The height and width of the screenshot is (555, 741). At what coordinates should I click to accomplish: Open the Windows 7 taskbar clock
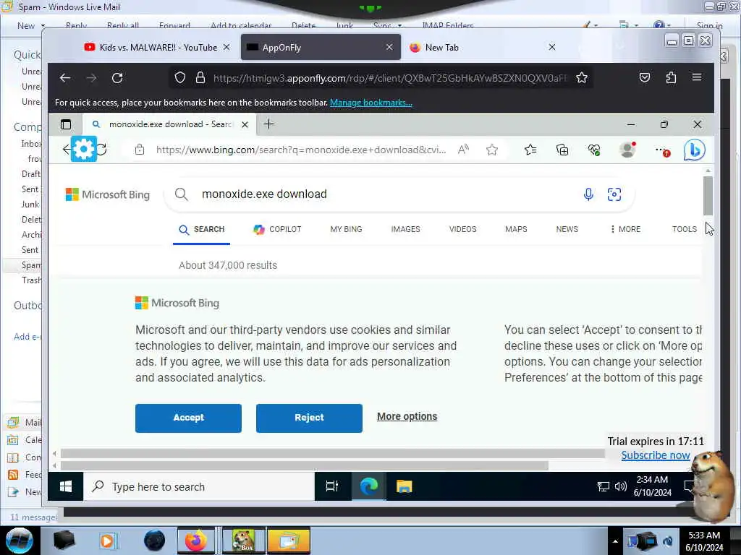point(704,541)
